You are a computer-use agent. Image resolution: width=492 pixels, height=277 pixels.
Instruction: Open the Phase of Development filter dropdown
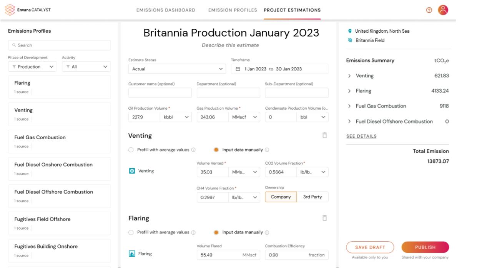[x=32, y=66]
